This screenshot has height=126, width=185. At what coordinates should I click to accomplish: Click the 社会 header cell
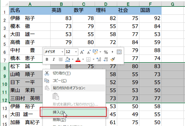click(128, 11)
